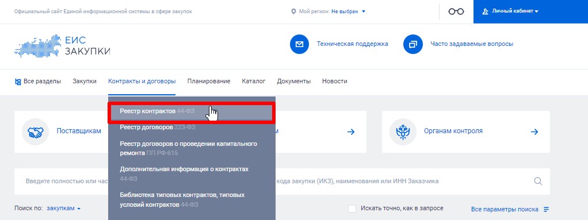Open the Часто задаваемые вопросы icon
Image resolution: width=588 pixels, height=220 pixels.
pos(413,44)
